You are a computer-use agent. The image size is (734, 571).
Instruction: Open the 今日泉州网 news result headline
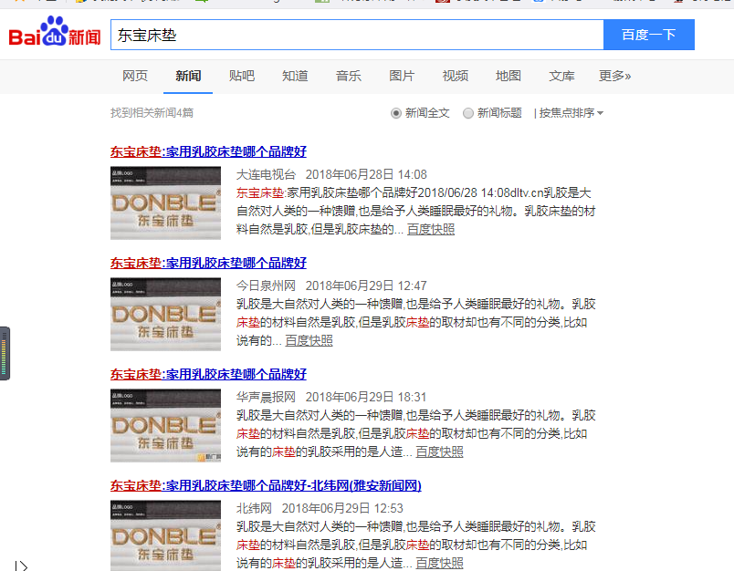click(208, 264)
